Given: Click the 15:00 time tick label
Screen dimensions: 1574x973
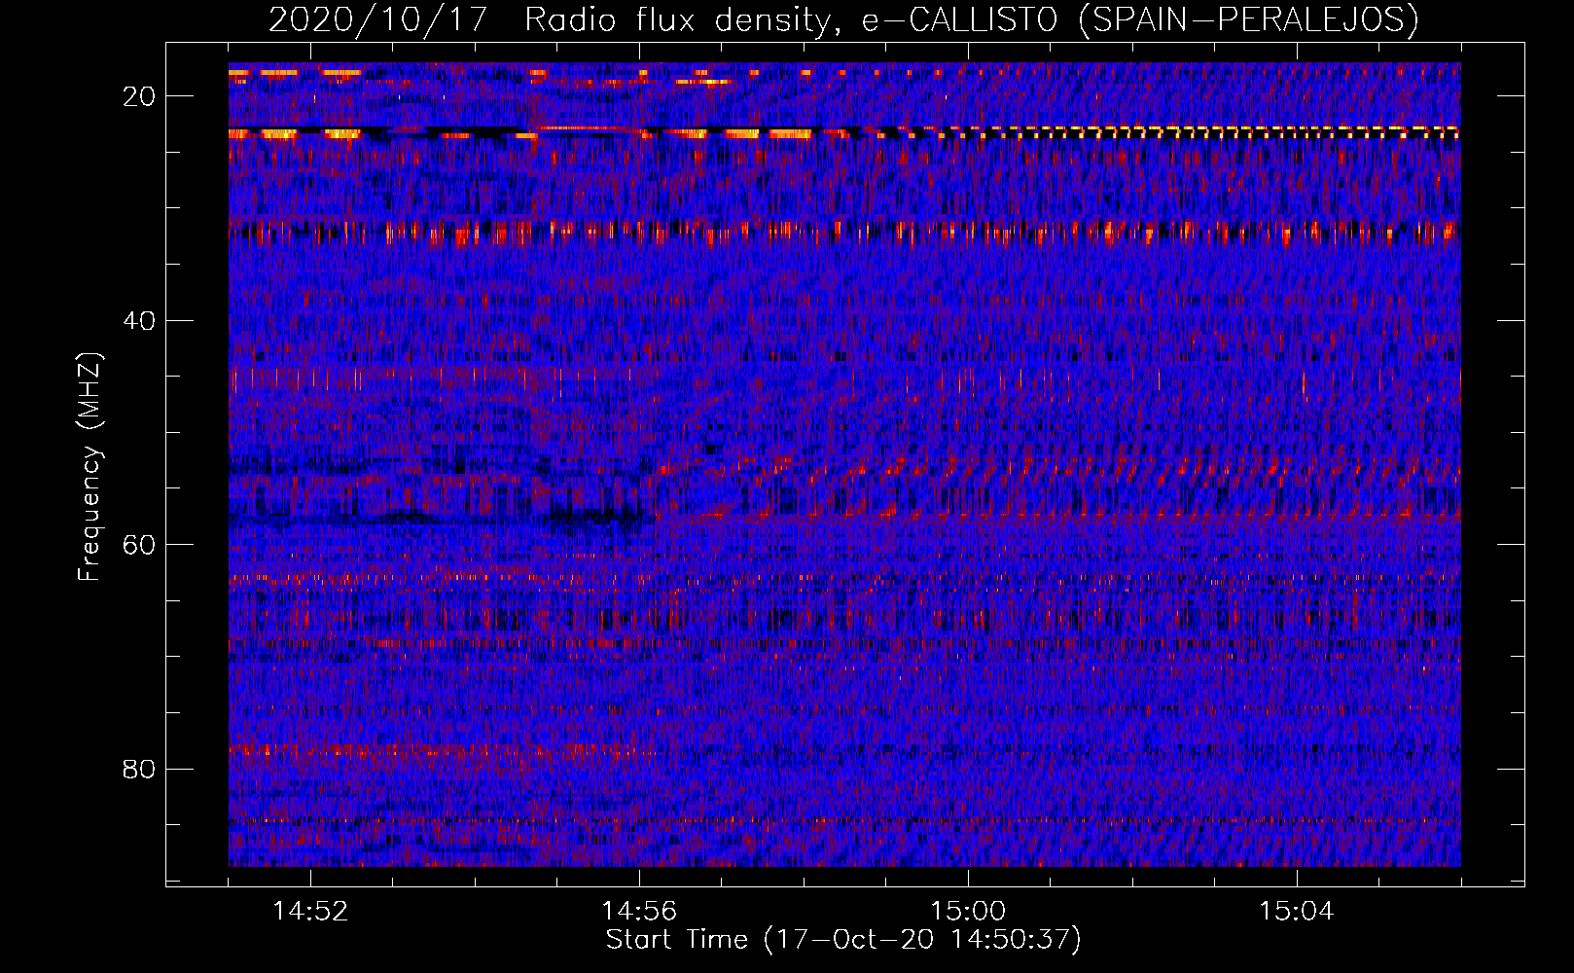Looking at the screenshot, I should (968, 912).
